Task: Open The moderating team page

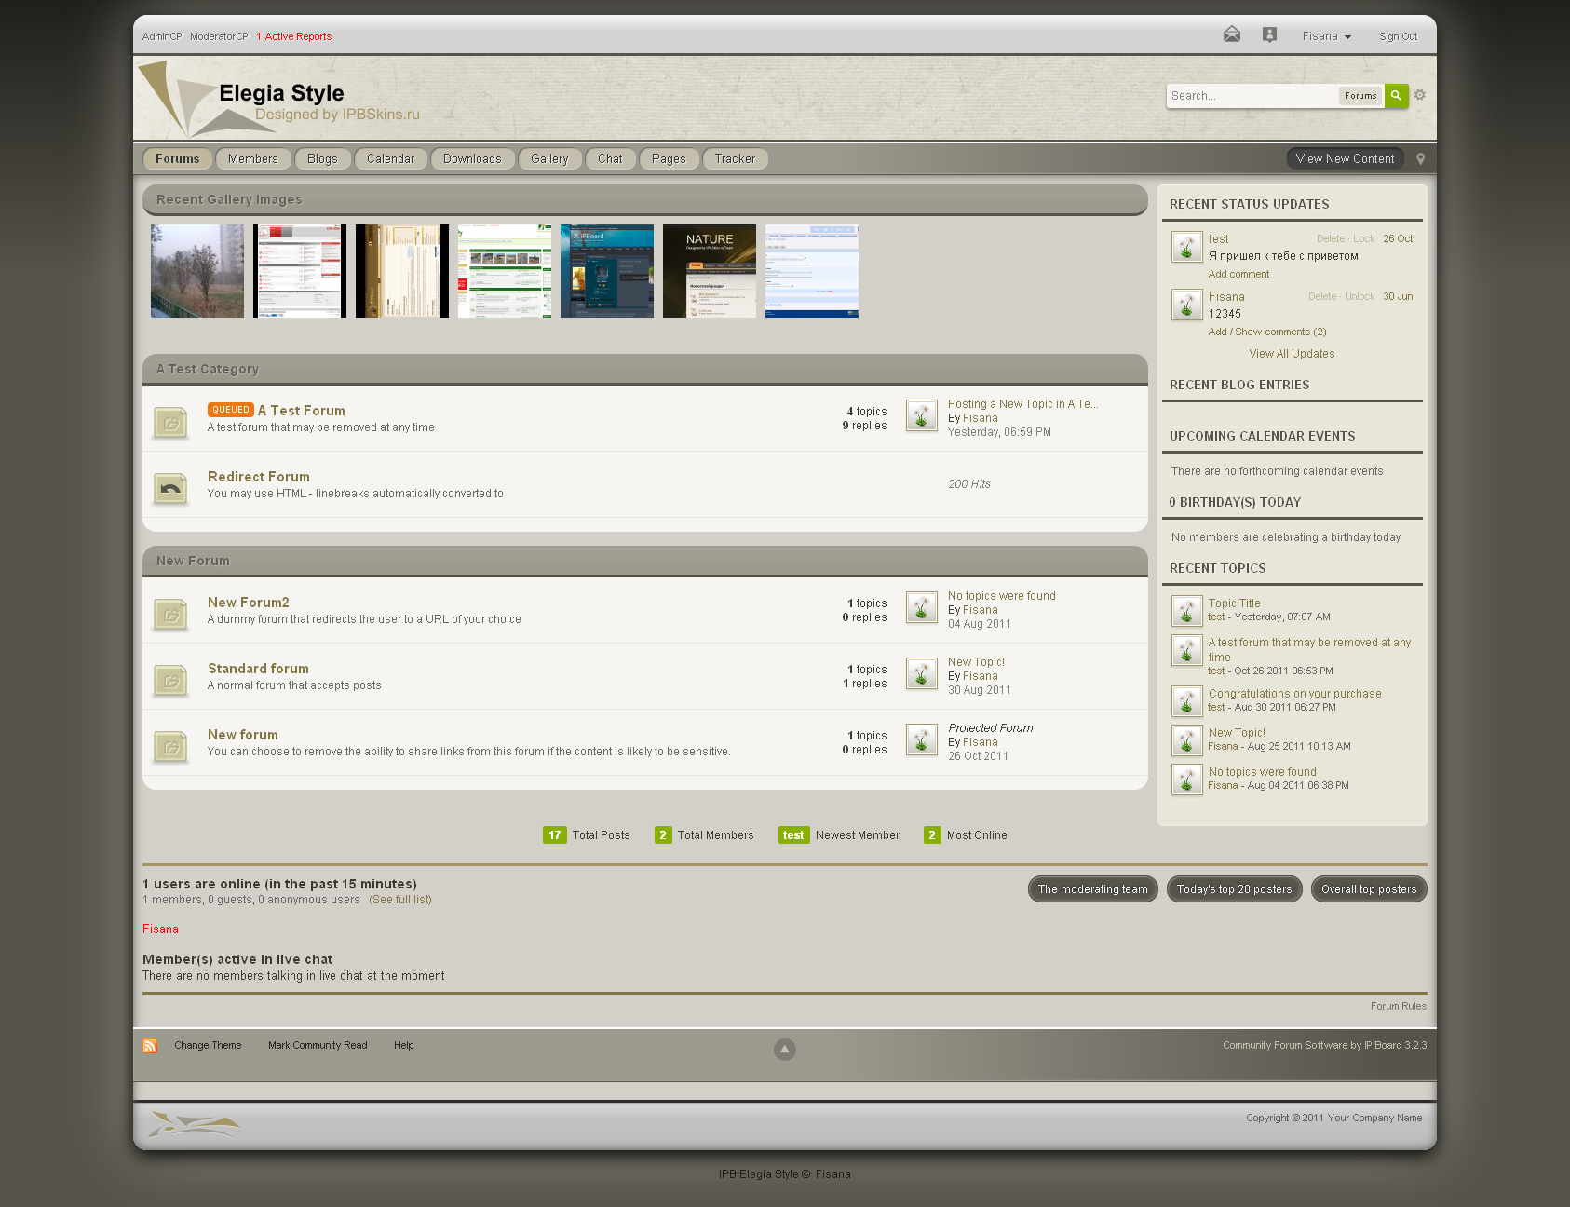Action: tap(1092, 889)
